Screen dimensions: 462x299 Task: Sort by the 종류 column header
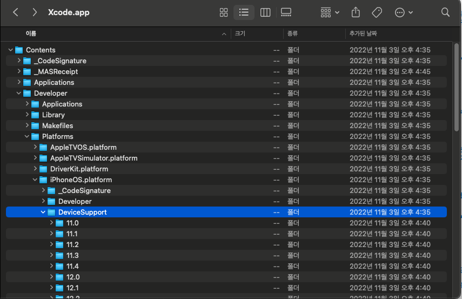pos(292,34)
